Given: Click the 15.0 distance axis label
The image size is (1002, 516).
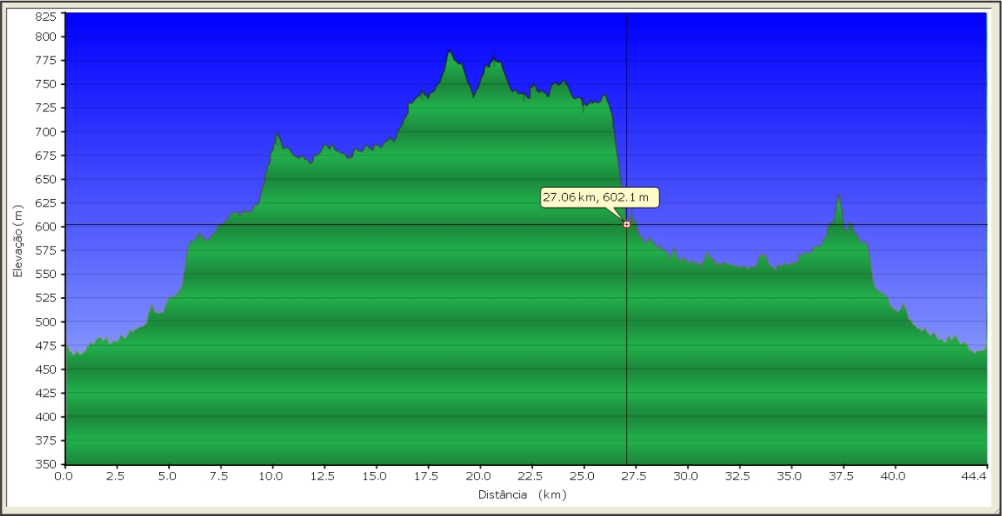Looking at the screenshot, I should (376, 477).
